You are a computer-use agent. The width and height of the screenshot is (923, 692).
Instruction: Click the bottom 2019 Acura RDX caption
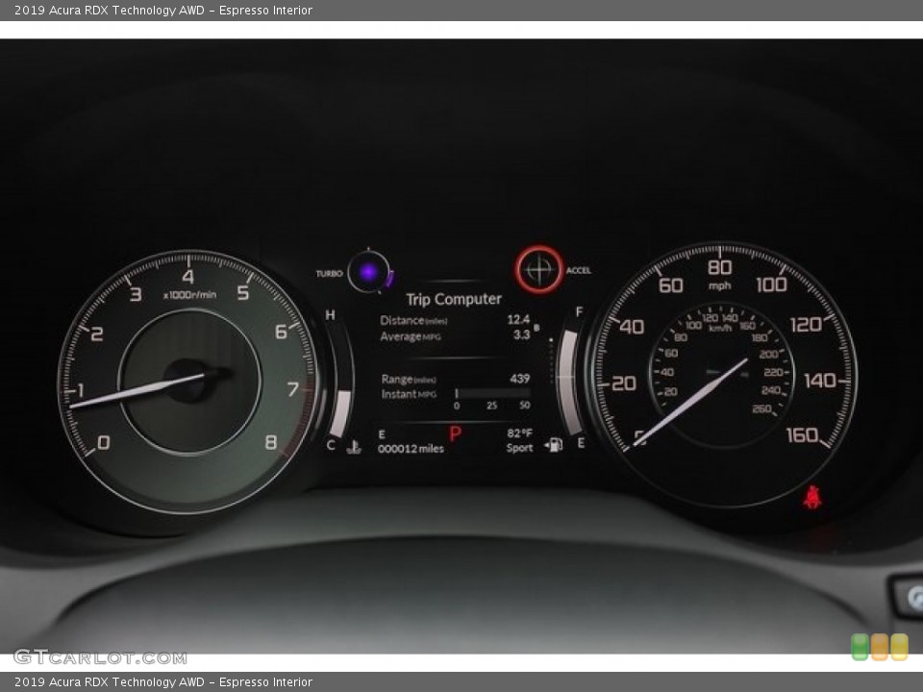tap(163, 682)
